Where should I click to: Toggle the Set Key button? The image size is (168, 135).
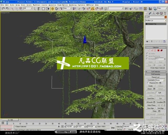coord(119,129)
